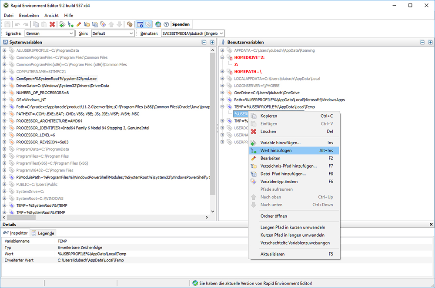The height and width of the screenshot is (288, 435).
Task: Click Move Down arrow toolbar icon
Action: [119, 24]
